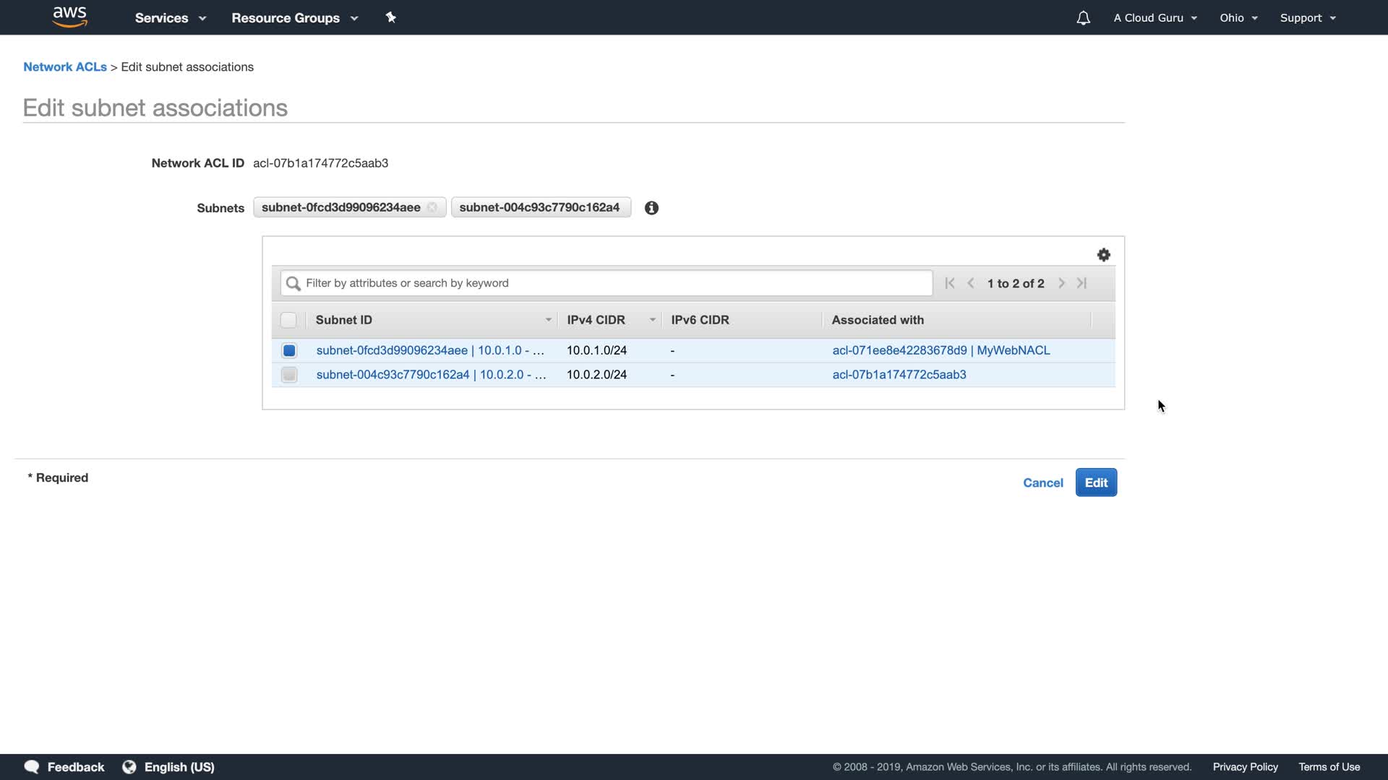Click the subnet filter search field
1388x780 pixels.
[607, 283]
